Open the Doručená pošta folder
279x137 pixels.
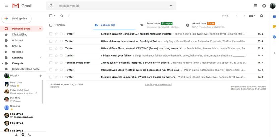(x=21, y=29)
